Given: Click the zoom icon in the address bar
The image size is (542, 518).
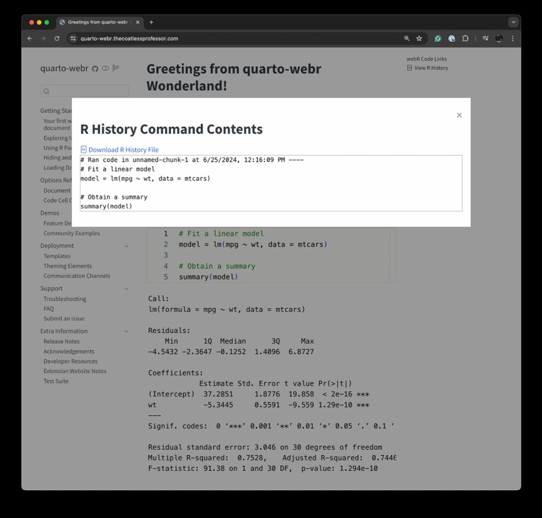Looking at the screenshot, I should (407, 39).
